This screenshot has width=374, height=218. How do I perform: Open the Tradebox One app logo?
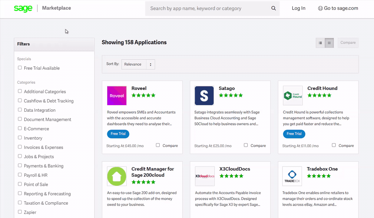pos(292,176)
